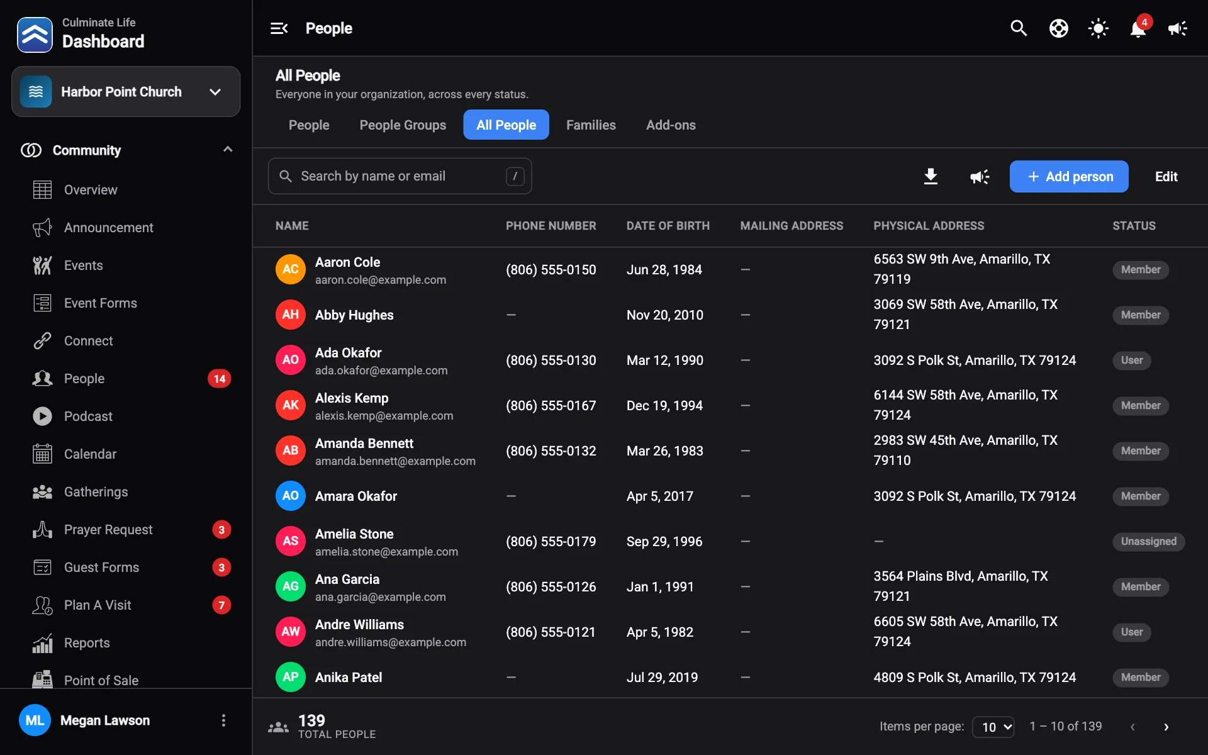1208x755 pixels.
Task: Open the Overview sidebar item
Action: point(126,190)
